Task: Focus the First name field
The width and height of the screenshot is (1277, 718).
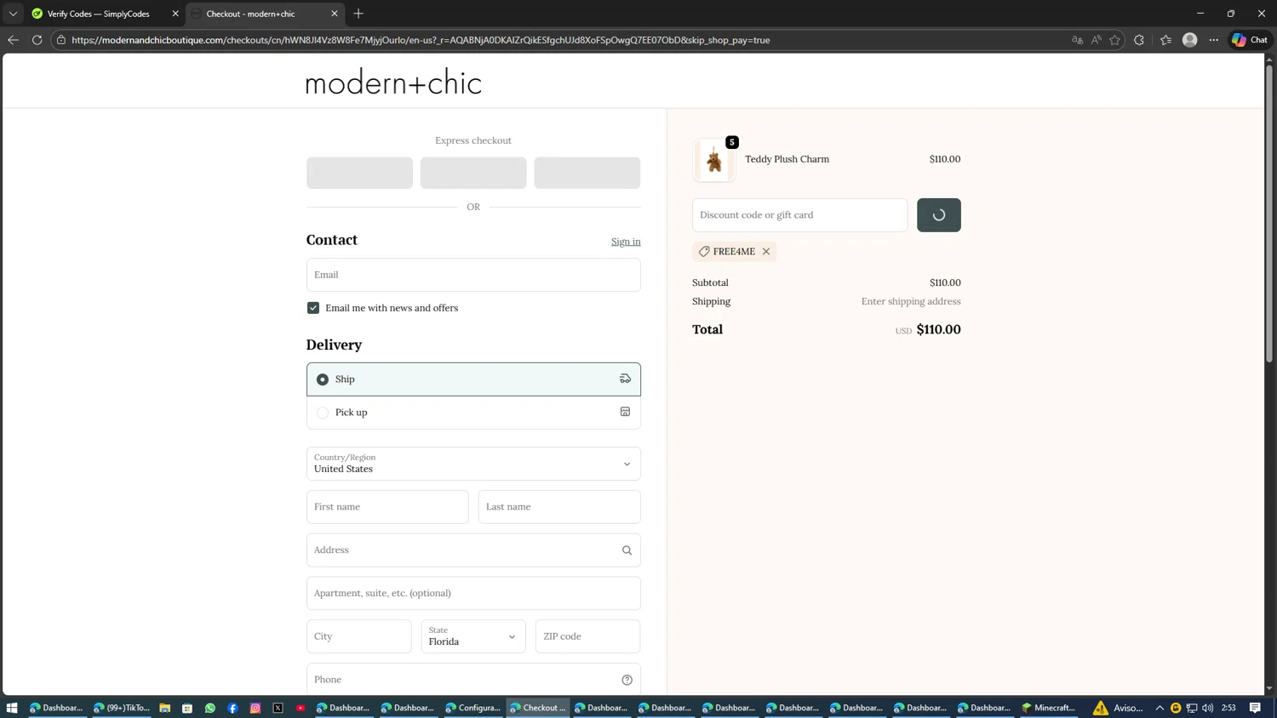Action: coord(387,507)
